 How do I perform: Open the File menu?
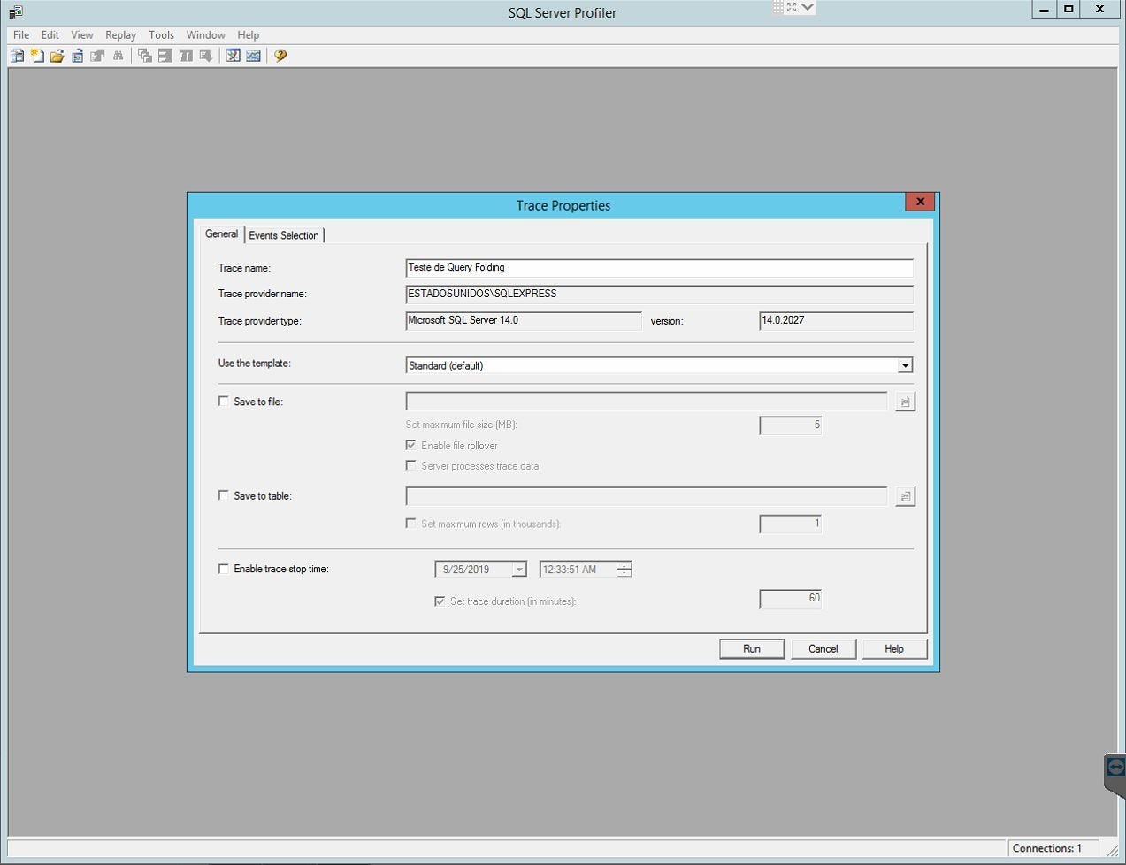(21, 34)
